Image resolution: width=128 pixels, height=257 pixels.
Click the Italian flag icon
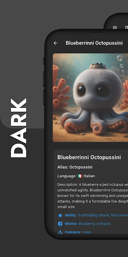[x=80, y=176]
